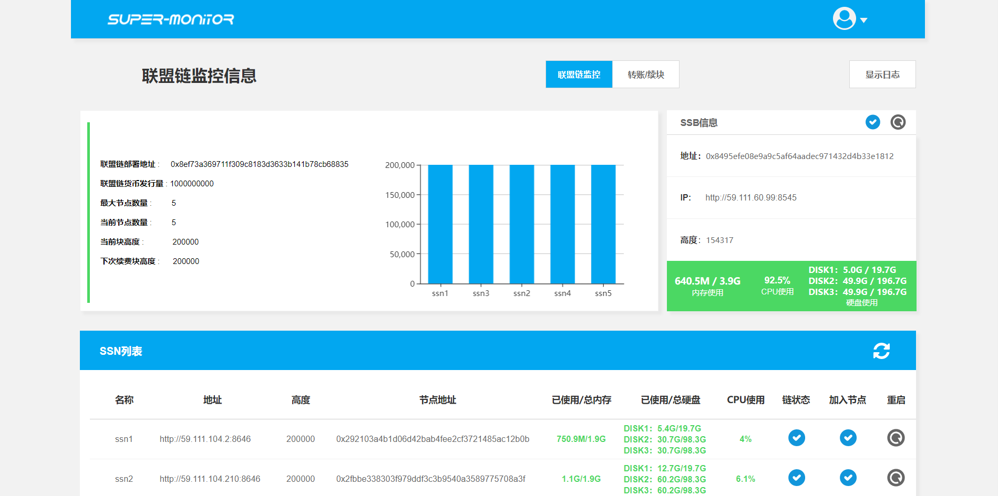This screenshot has width=998, height=496.
Task: Click the 显示日志 button
Action: point(882,75)
